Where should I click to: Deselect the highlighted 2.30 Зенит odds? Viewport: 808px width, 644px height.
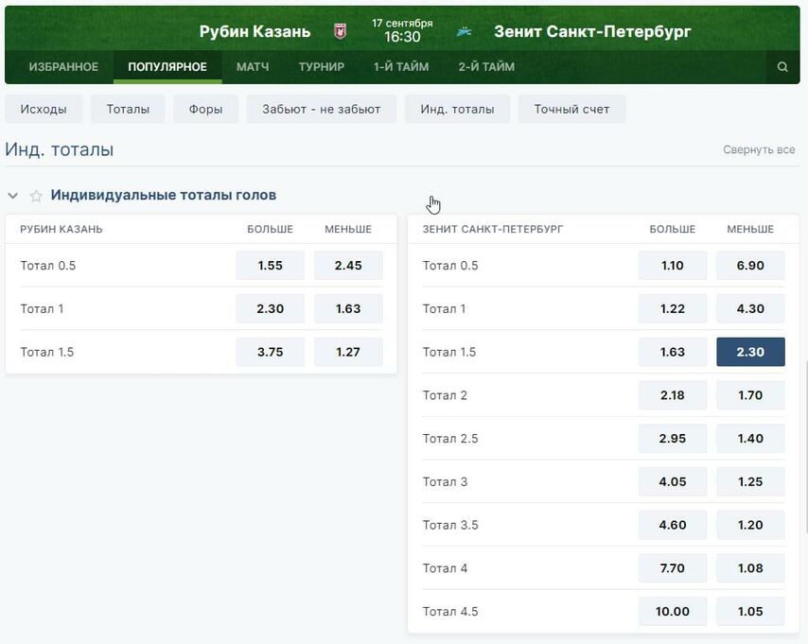coord(750,352)
